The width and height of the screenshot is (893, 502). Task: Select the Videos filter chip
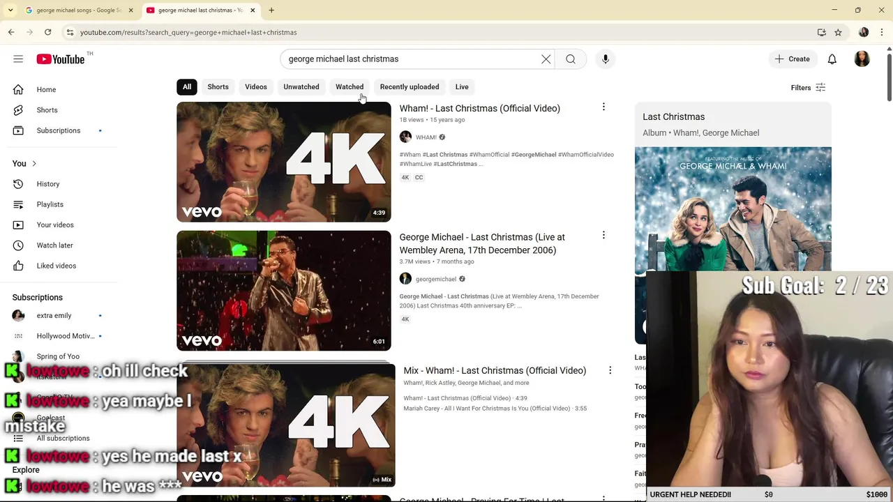click(256, 86)
